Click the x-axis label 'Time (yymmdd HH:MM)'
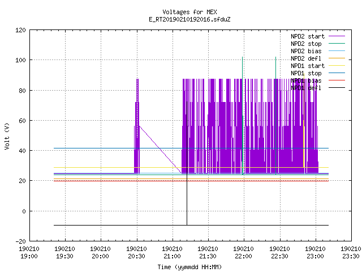Image resolution: width=362 pixels, height=272 pixels. [189, 267]
